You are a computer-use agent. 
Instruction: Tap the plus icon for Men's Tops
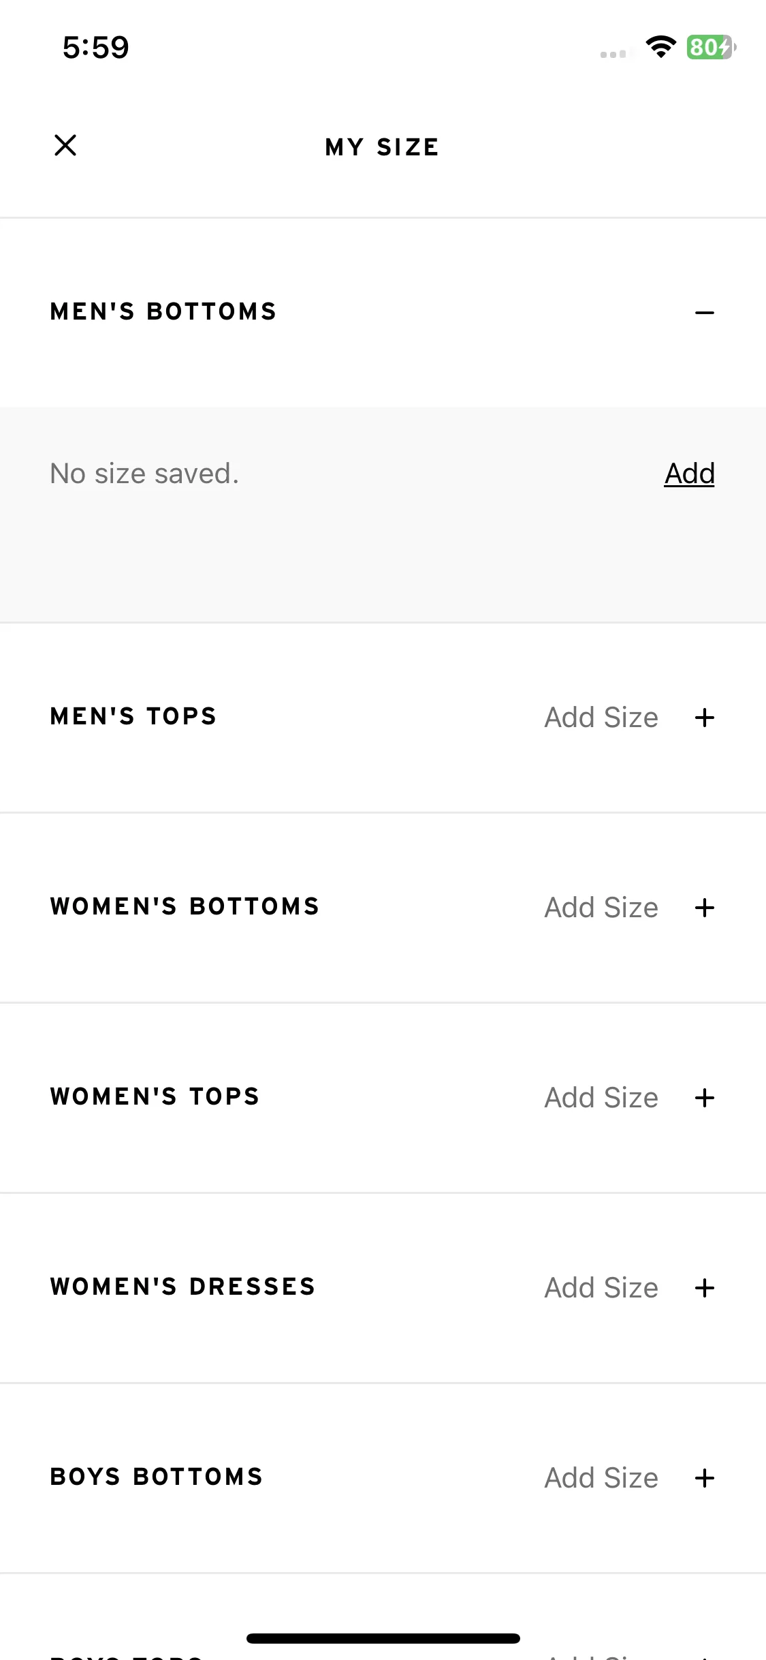pos(705,718)
